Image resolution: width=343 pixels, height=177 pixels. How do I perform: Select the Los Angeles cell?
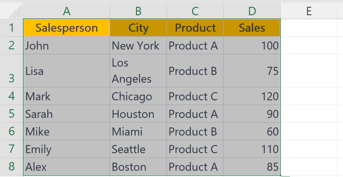pos(138,71)
